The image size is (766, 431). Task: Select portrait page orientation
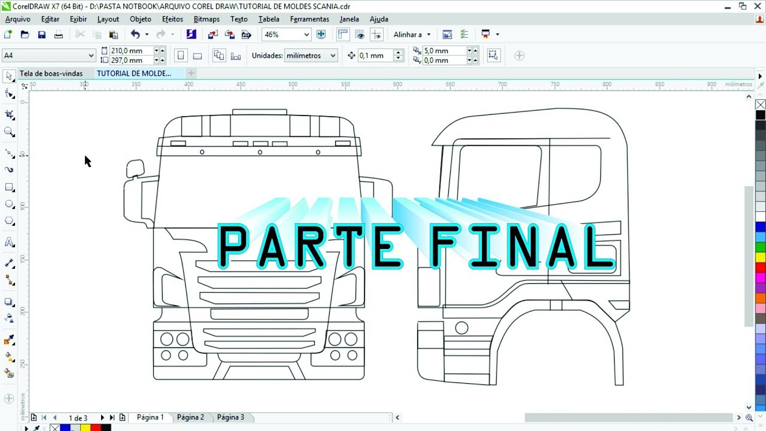pos(181,56)
